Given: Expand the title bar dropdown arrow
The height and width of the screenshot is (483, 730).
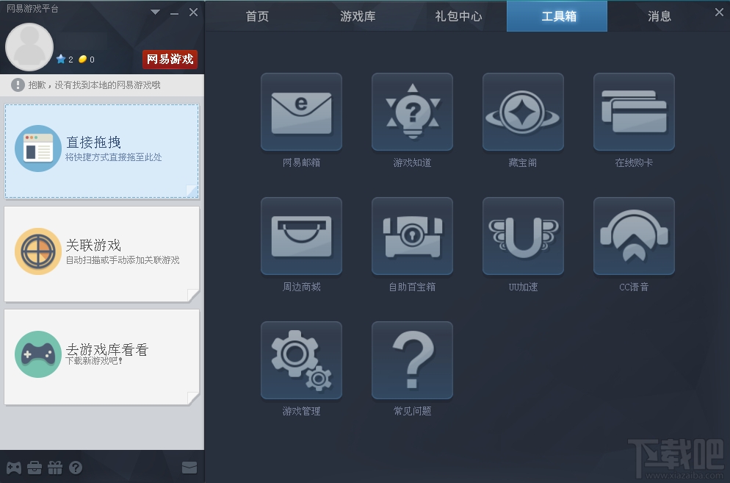Looking at the screenshot, I should pos(155,12).
